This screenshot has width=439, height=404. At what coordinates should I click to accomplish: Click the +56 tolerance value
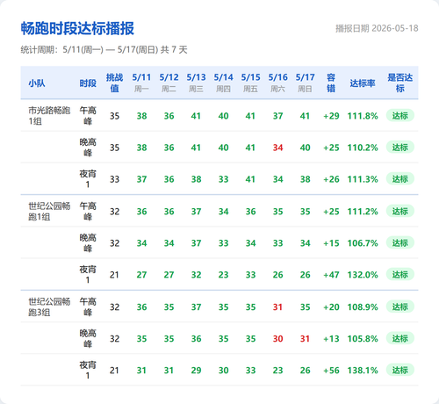pyautogui.click(x=331, y=371)
